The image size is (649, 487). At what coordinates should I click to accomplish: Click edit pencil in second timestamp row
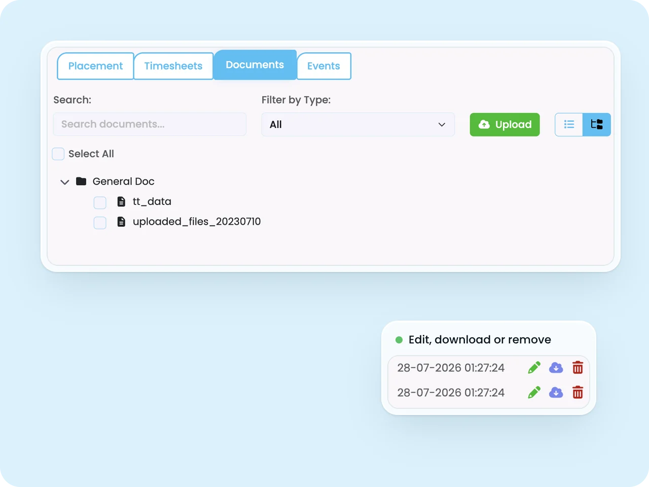tap(534, 393)
